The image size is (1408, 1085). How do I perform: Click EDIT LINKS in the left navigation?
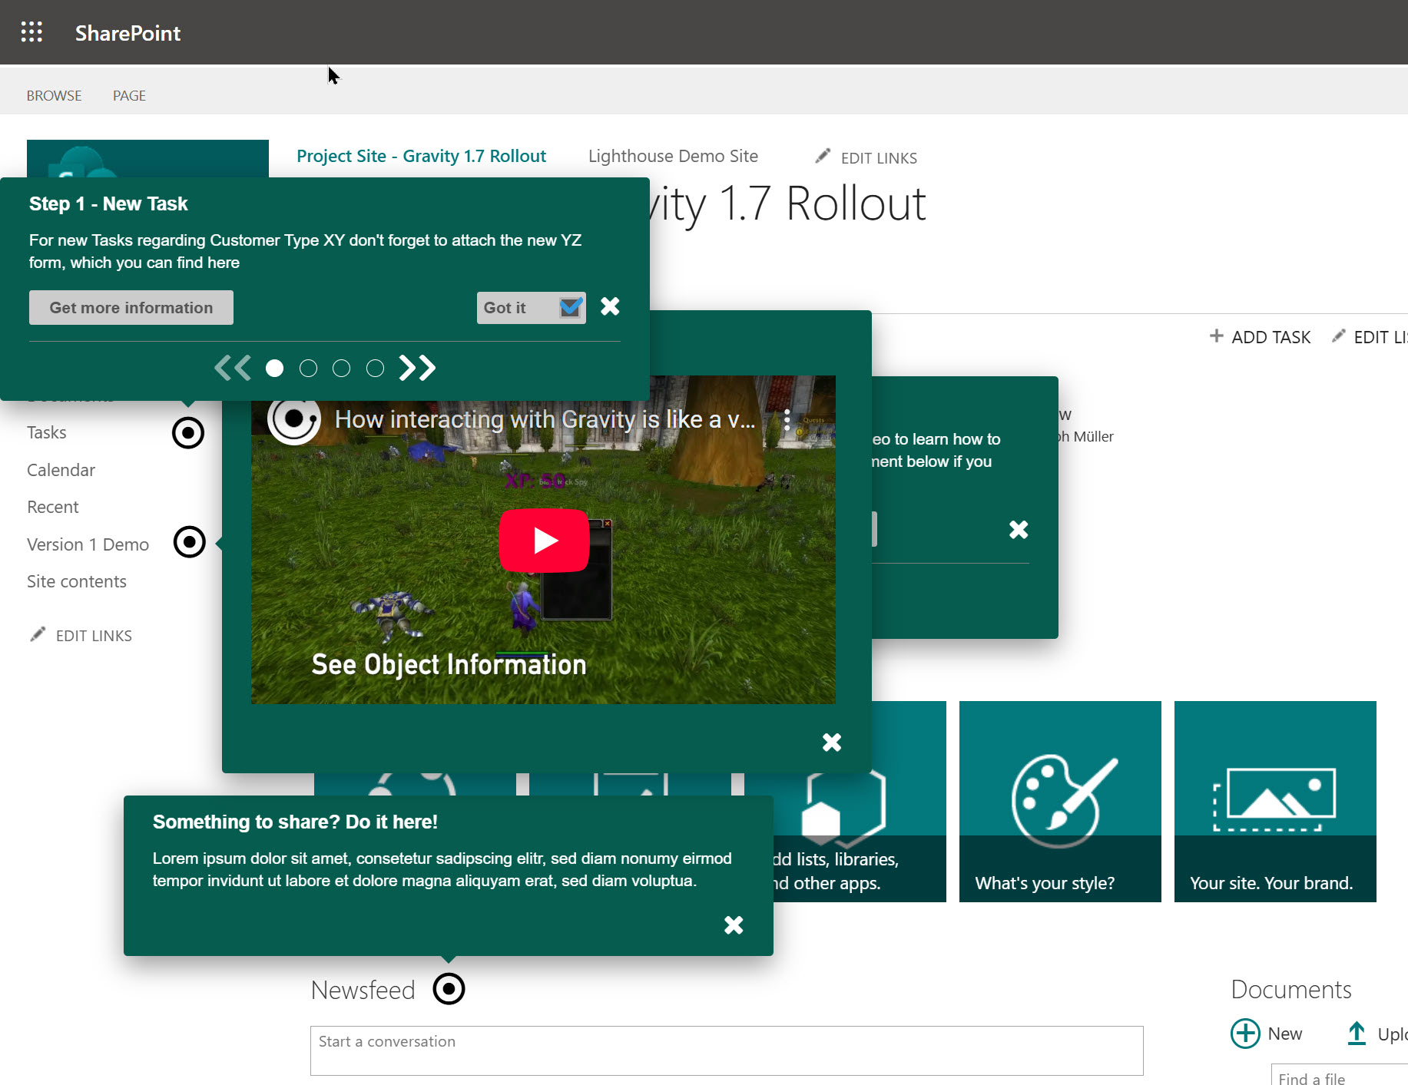(94, 636)
